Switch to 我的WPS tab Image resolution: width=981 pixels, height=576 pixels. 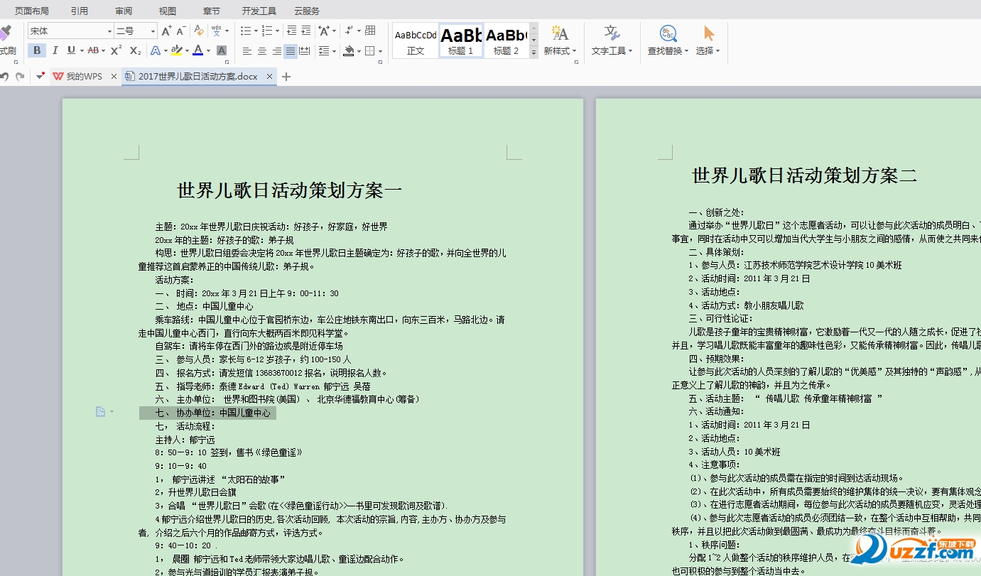(85, 77)
